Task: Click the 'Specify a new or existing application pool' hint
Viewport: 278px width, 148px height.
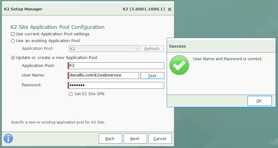Action: [58, 122]
